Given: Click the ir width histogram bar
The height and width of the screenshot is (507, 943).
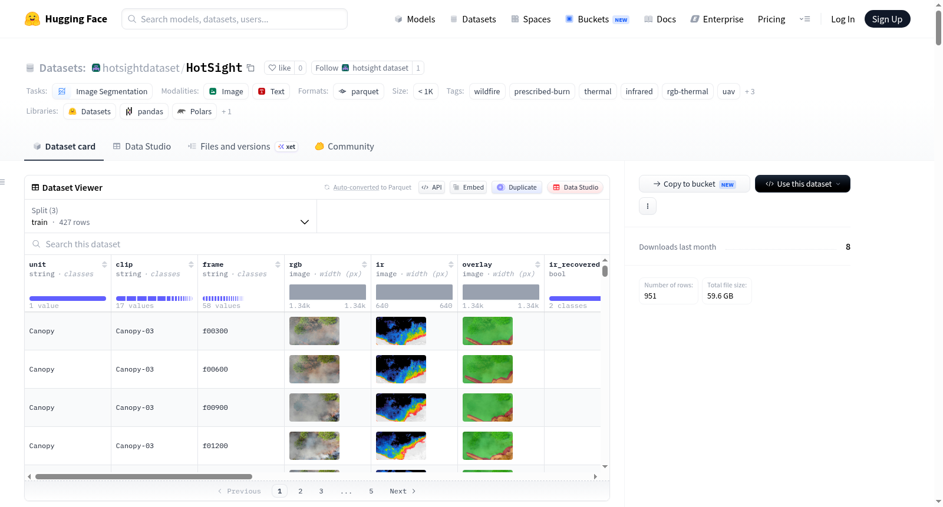Looking at the screenshot, I should tap(414, 292).
